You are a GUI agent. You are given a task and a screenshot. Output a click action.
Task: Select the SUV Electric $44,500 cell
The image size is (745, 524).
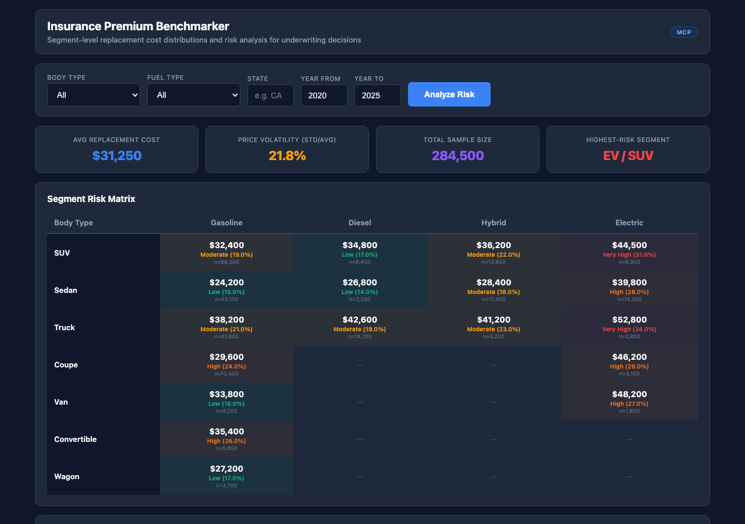coord(629,252)
